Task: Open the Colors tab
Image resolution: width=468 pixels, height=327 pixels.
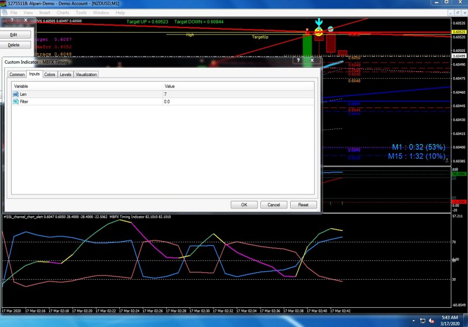Action: tap(50, 75)
